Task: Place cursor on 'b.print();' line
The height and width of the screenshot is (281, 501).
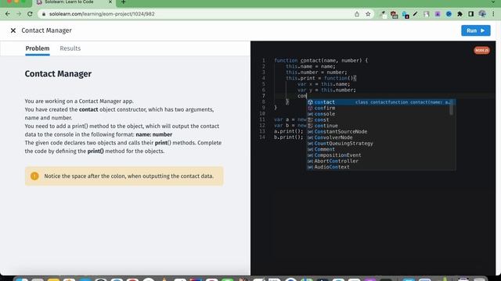Action: click(288, 137)
